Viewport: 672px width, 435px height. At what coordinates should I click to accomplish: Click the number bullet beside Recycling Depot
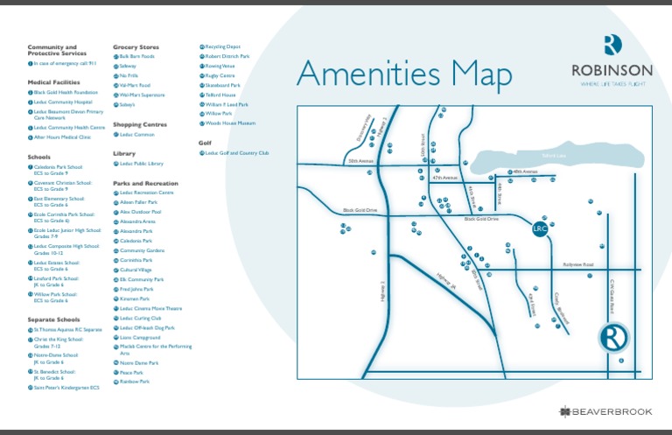coord(201,46)
